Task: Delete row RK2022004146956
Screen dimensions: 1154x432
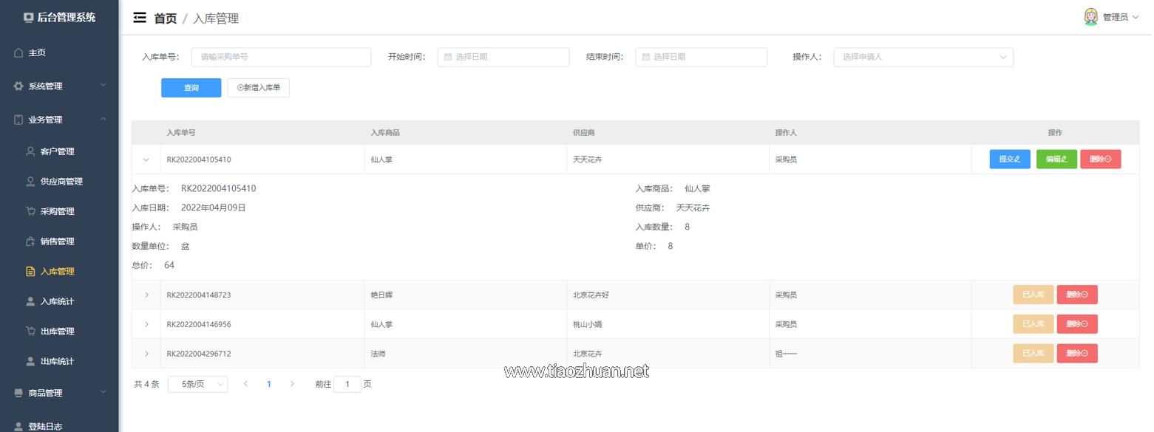Action: pyautogui.click(x=1077, y=324)
